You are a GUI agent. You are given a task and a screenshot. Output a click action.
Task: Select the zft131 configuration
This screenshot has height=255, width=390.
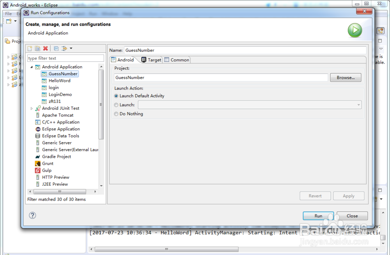(x=51, y=101)
